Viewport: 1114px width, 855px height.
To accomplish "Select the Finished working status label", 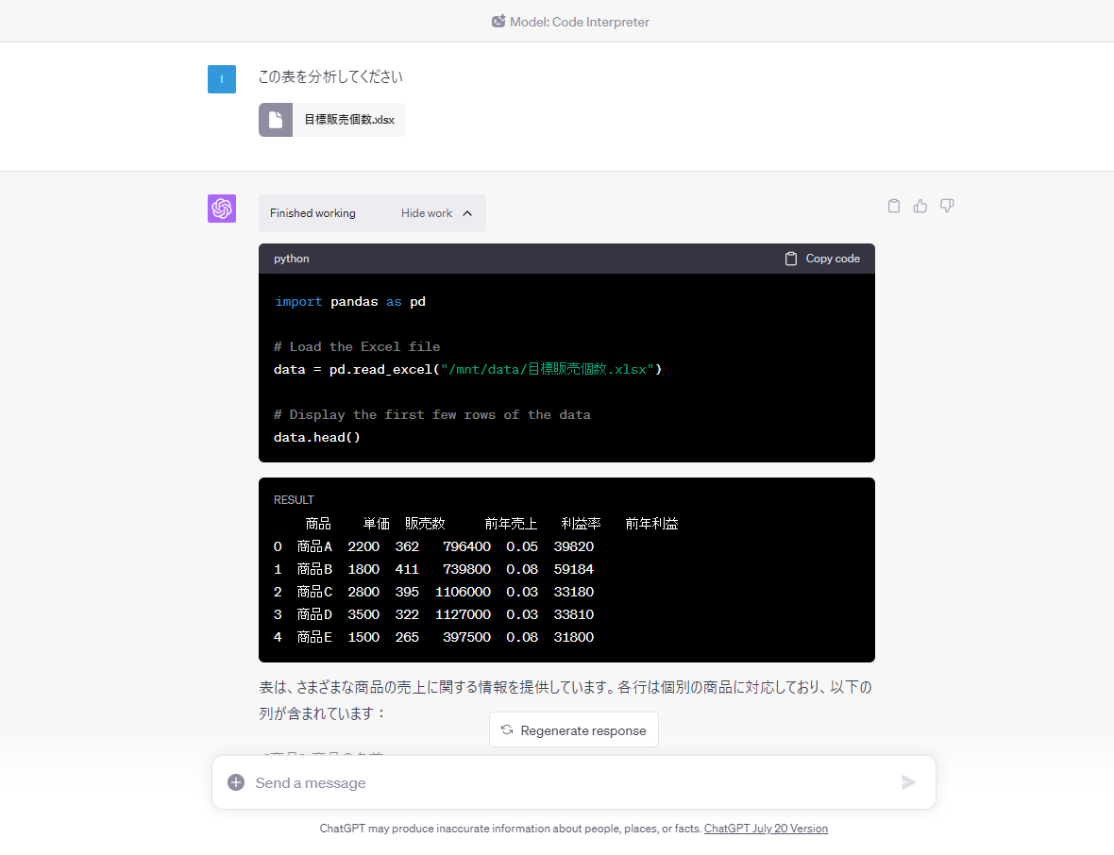I will tap(312, 213).
